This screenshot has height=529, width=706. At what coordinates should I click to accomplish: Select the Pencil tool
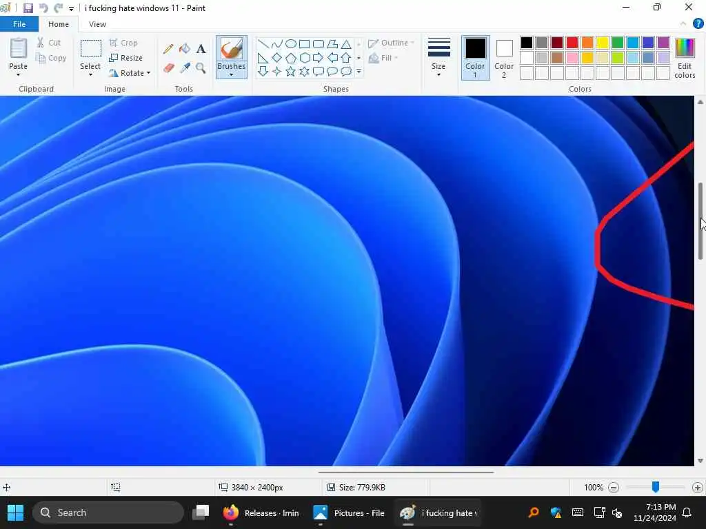pos(168,49)
